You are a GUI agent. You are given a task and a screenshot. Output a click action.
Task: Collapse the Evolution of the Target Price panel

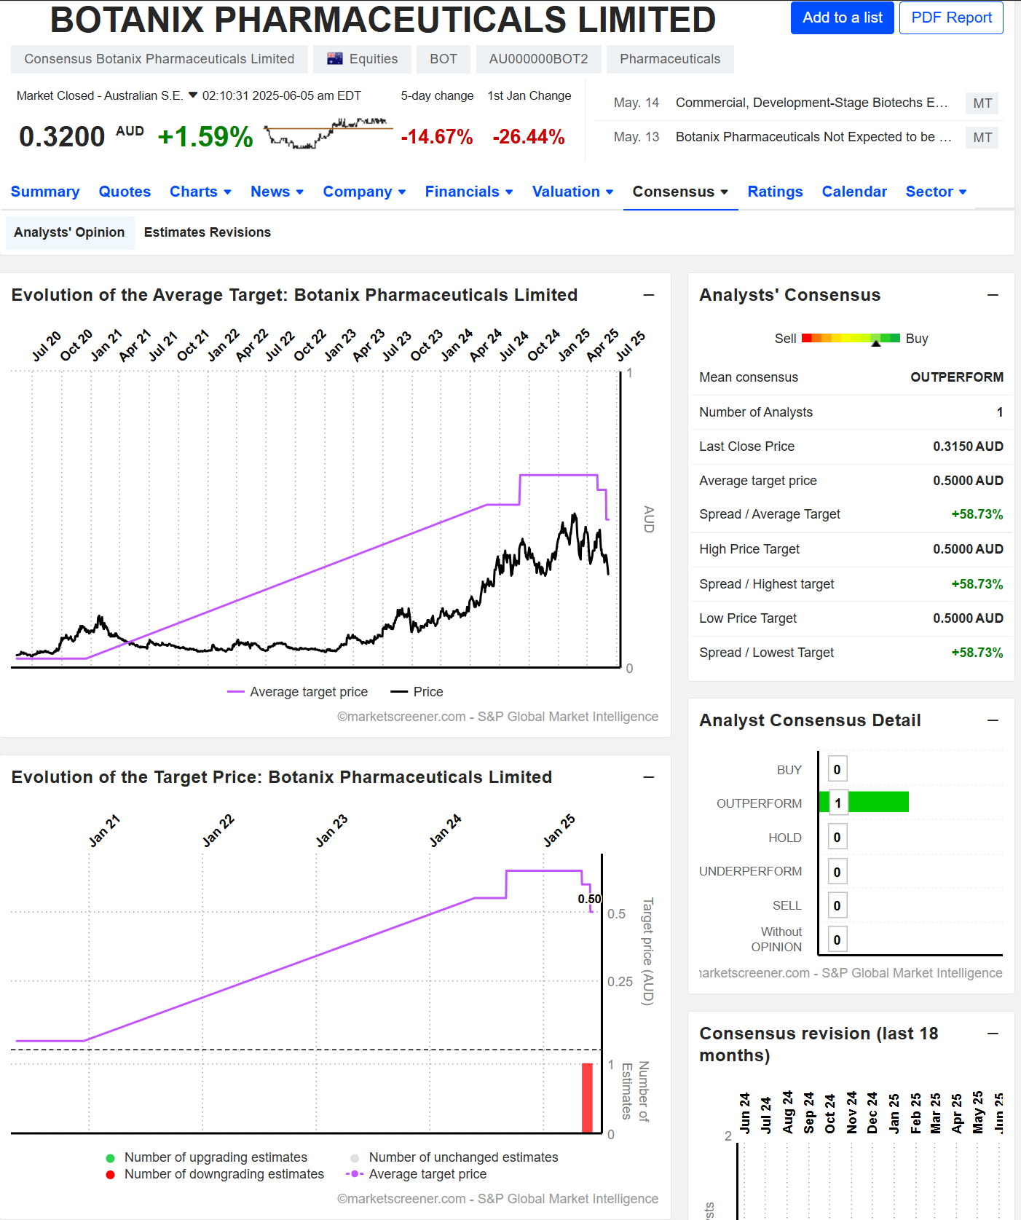tap(649, 777)
